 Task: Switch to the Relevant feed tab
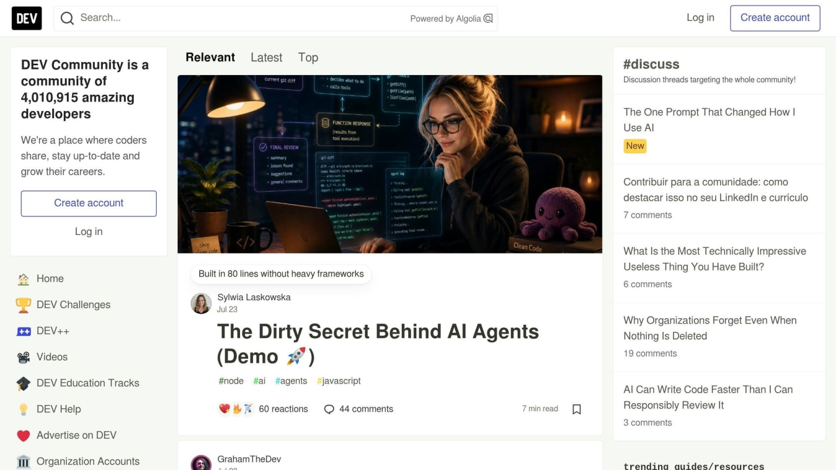pyautogui.click(x=210, y=57)
